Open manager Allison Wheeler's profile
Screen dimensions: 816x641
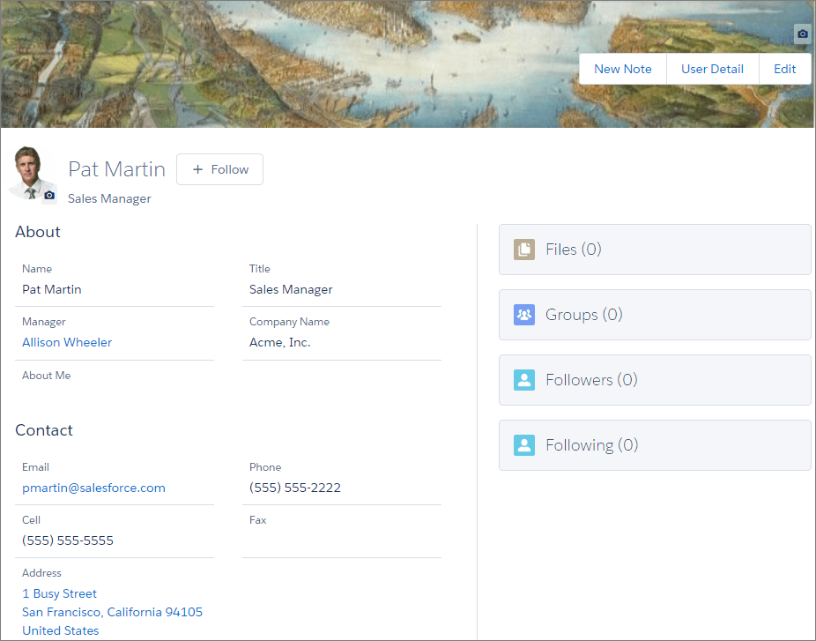[67, 342]
